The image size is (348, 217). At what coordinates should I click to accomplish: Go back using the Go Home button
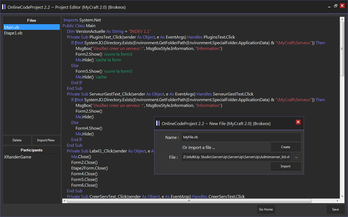pos(266,209)
